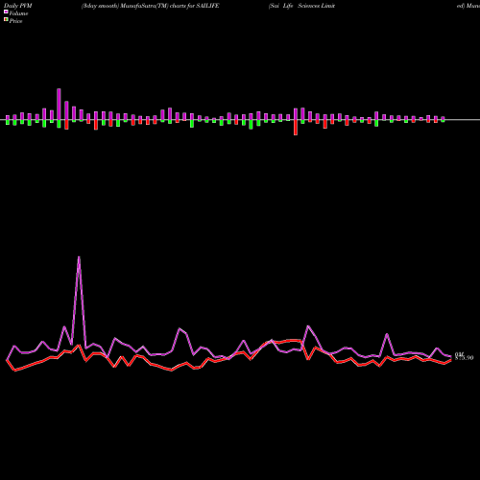480x480 pixels.
Task: Click the 875.90 price value label
Action: 464,358
